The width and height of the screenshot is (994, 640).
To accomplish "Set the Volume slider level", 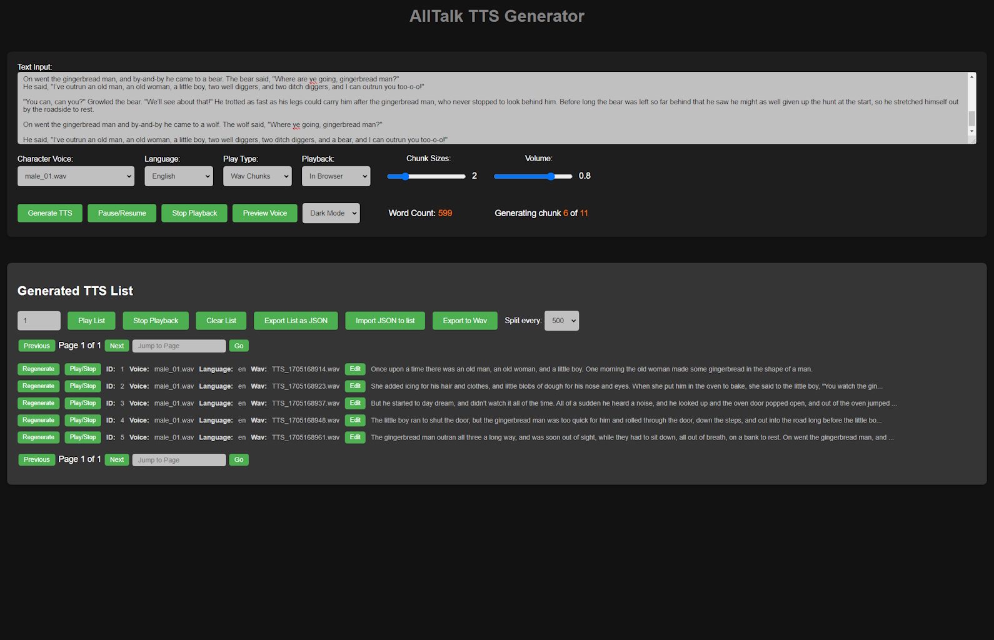I will 533,176.
